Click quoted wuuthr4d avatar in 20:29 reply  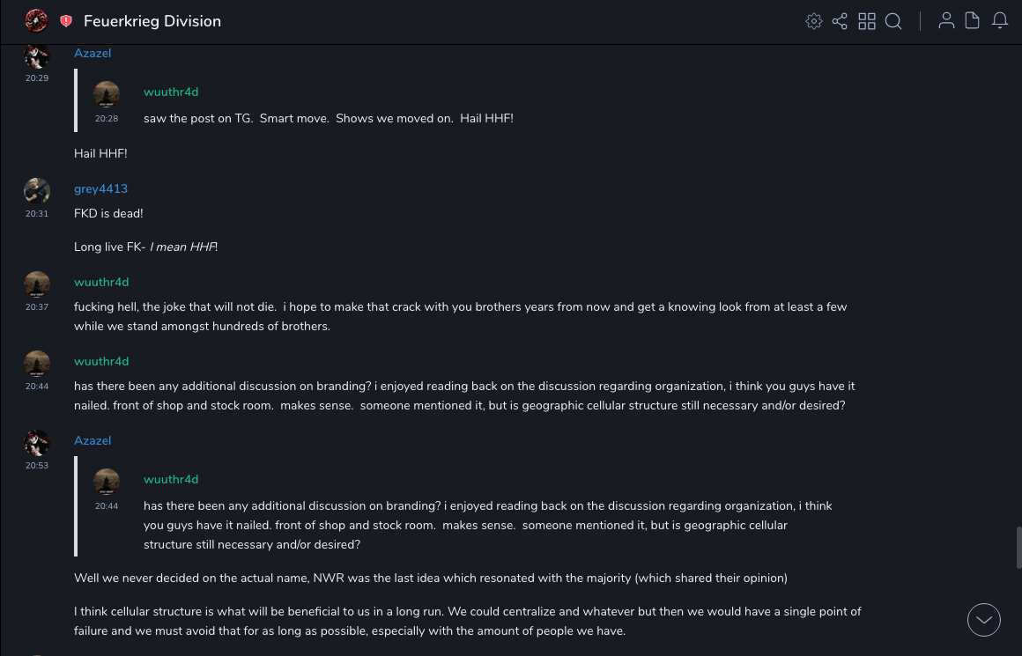pyautogui.click(x=107, y=94)
